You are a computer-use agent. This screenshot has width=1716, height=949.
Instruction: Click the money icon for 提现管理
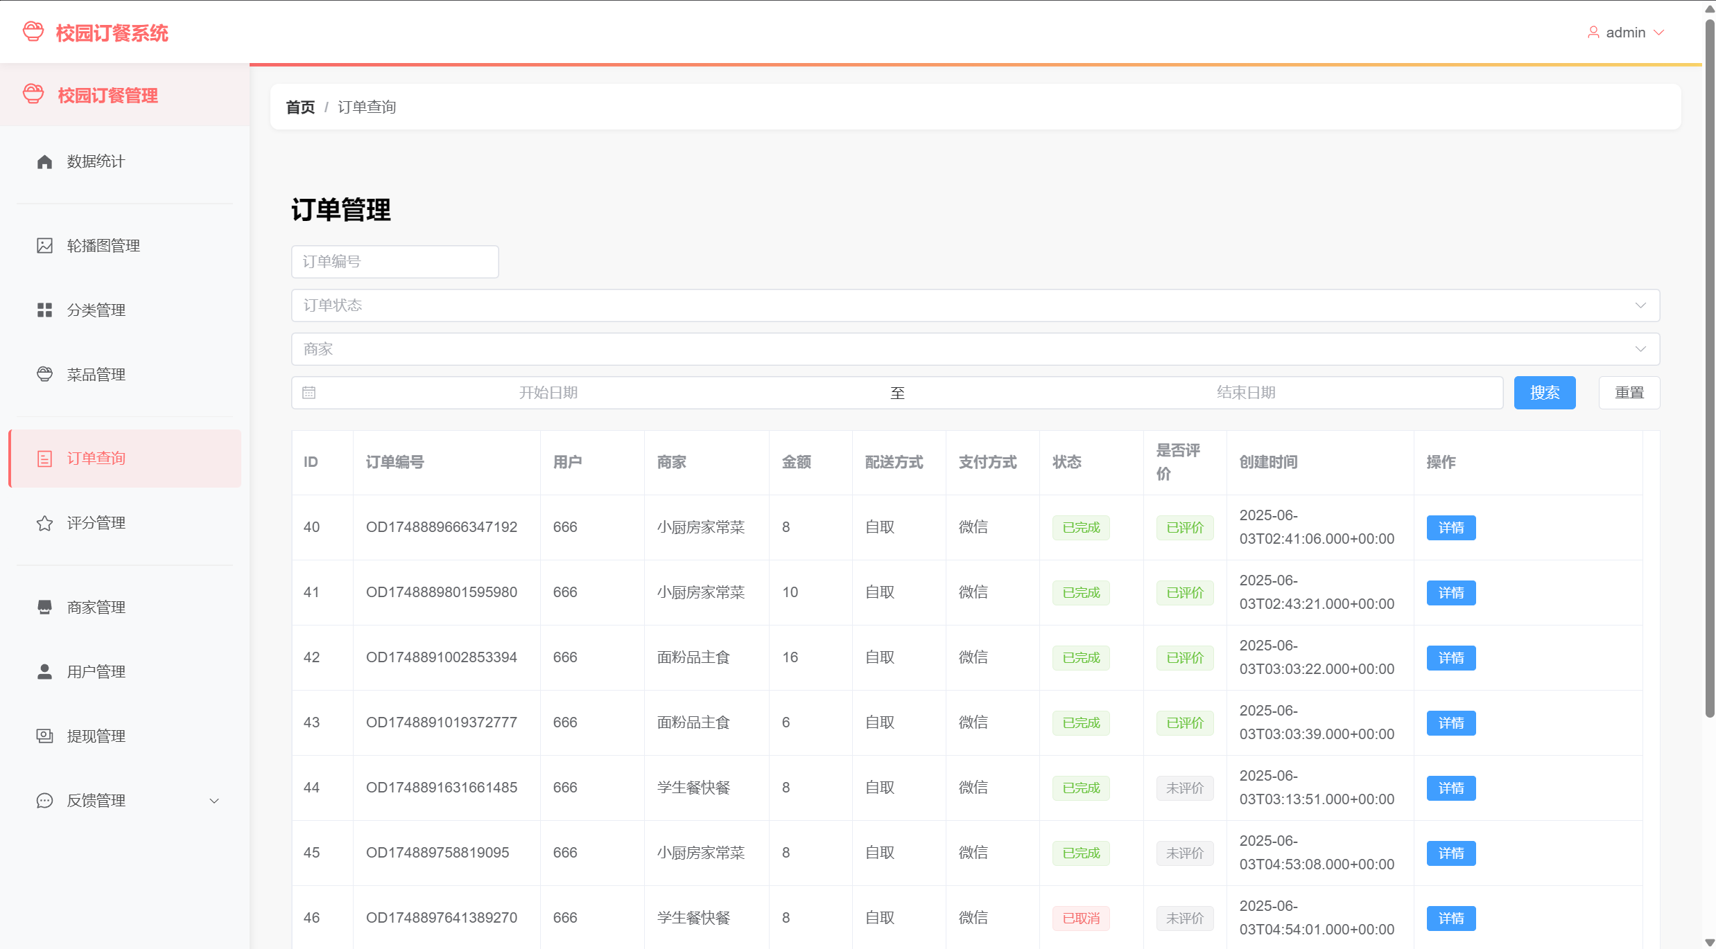44,736
